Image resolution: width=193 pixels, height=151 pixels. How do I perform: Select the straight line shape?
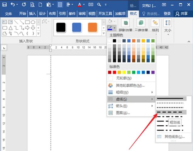pyautogui.click(x=16, y=22)
